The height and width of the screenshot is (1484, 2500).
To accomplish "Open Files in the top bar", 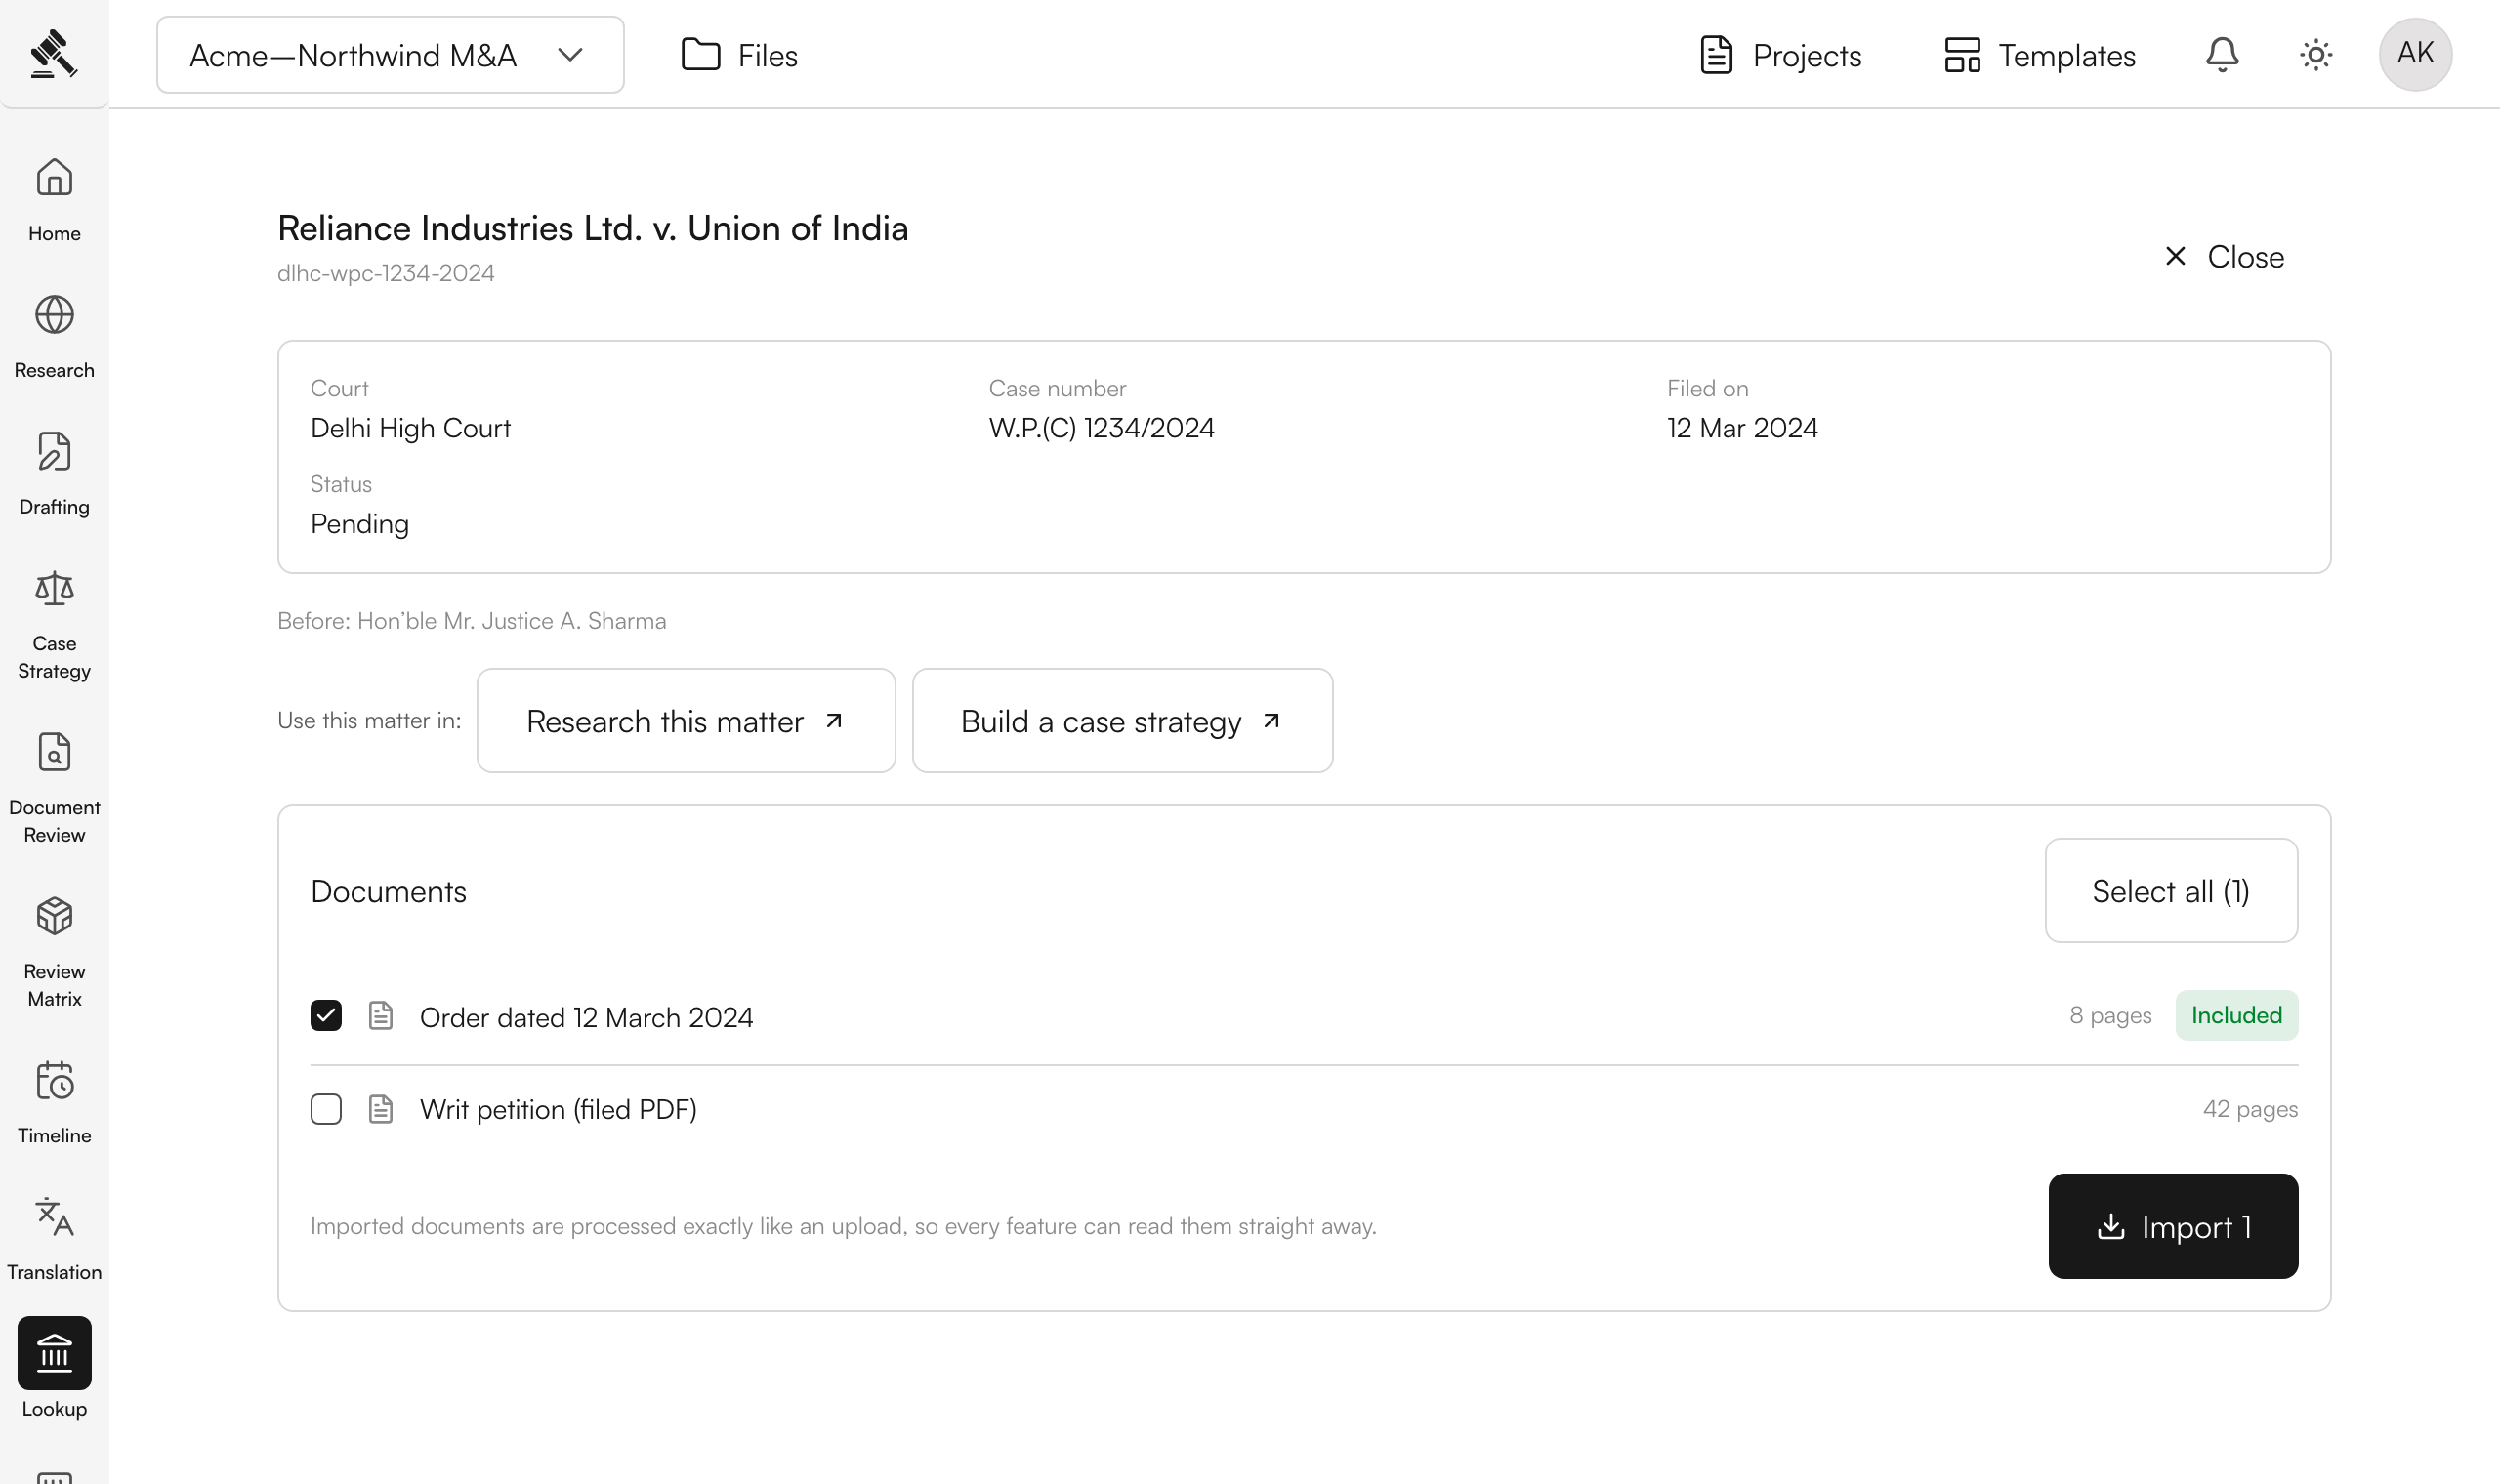I will tap(739, 55).
